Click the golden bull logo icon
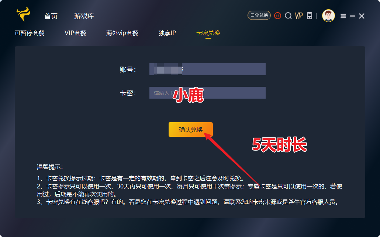This screenshot has width=380, height=237. click(23, 14)
